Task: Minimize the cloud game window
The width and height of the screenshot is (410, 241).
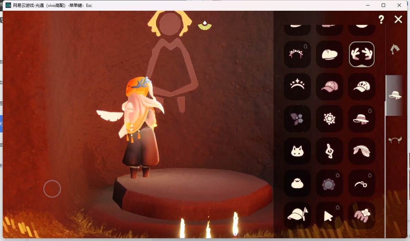Action: [367, 5]
